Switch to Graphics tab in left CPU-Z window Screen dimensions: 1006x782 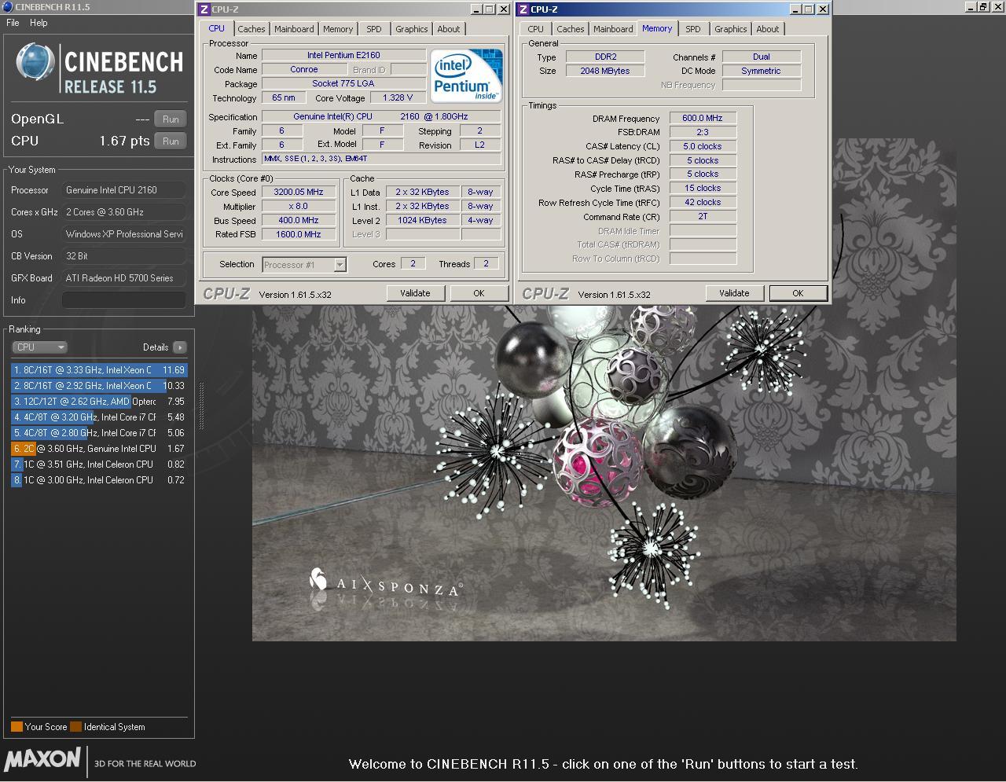(x=412, y=29)
